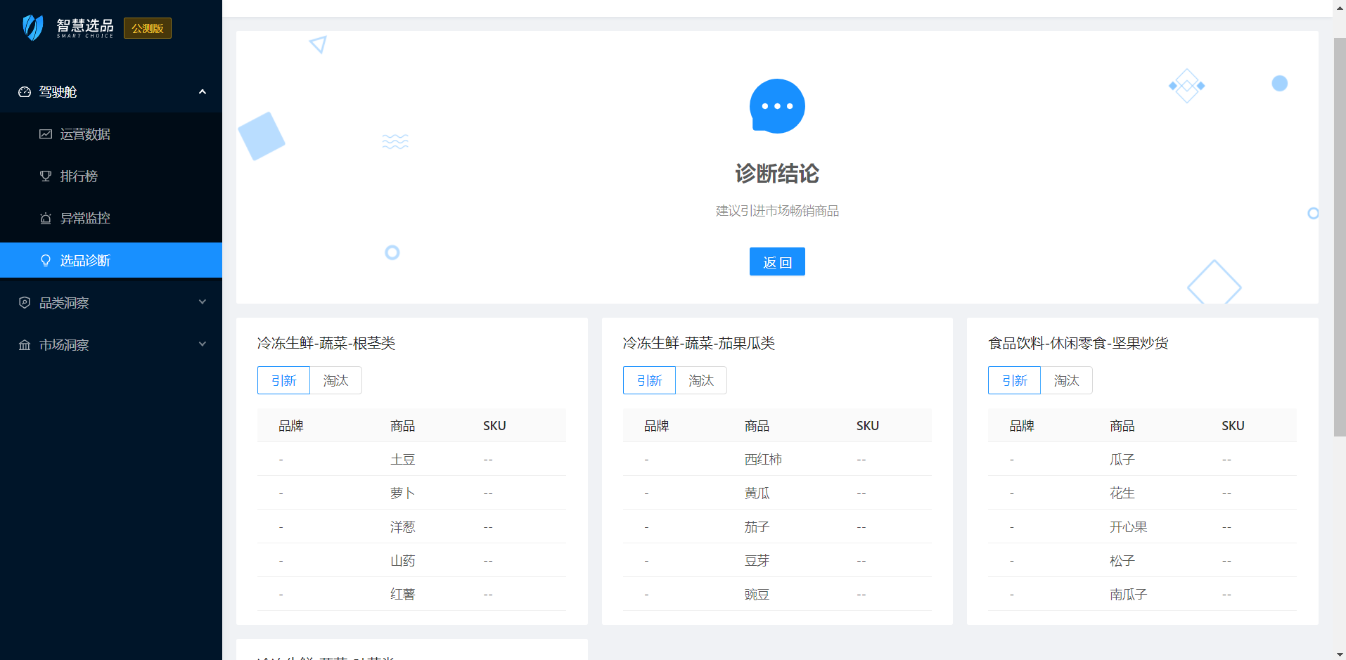This screenshot has height=660, width=1346.
Task: Click the 市场洞察 bank icon
Action: [25, 345]
